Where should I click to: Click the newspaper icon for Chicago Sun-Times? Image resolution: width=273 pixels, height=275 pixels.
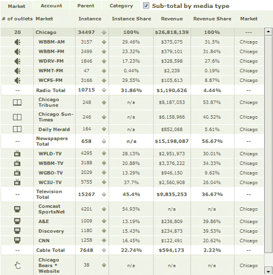pos(17,117)
